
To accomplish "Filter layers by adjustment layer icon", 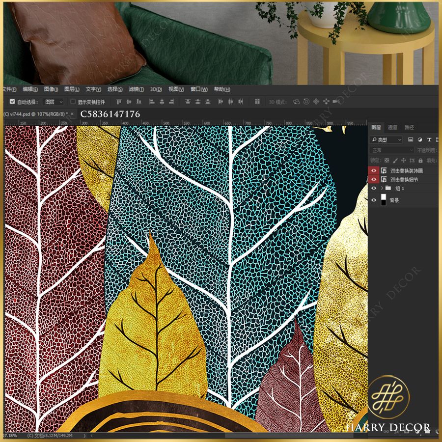I will [x=420, y=139].
